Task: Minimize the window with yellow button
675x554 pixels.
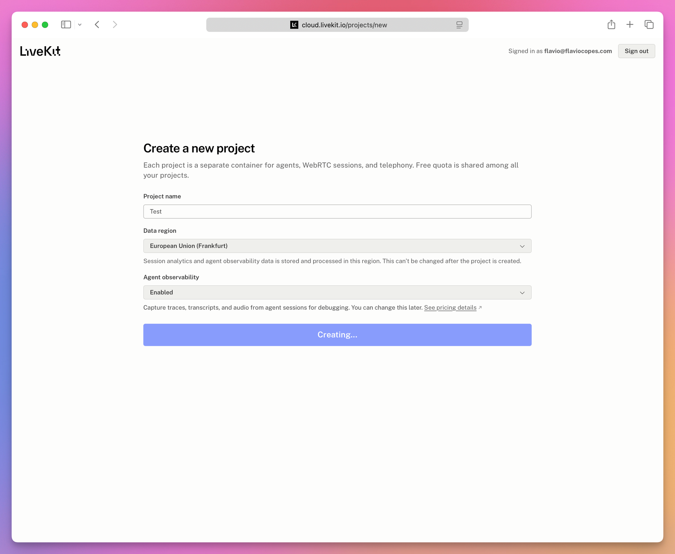Action: (x=35, y=25)
